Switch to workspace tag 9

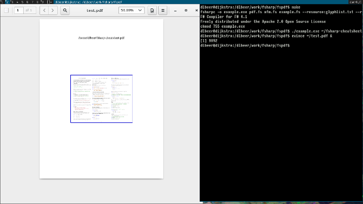43,2
